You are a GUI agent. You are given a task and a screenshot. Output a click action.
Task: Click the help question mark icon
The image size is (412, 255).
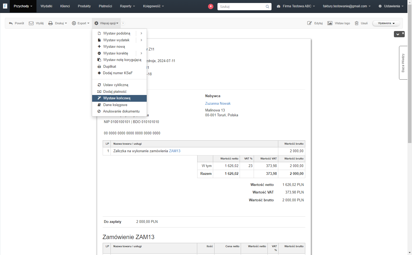coord(123,23)
